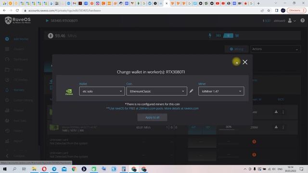
Task: Open the Miner dropdown showing lolMiner 1.47
Action: pos(221,91)
